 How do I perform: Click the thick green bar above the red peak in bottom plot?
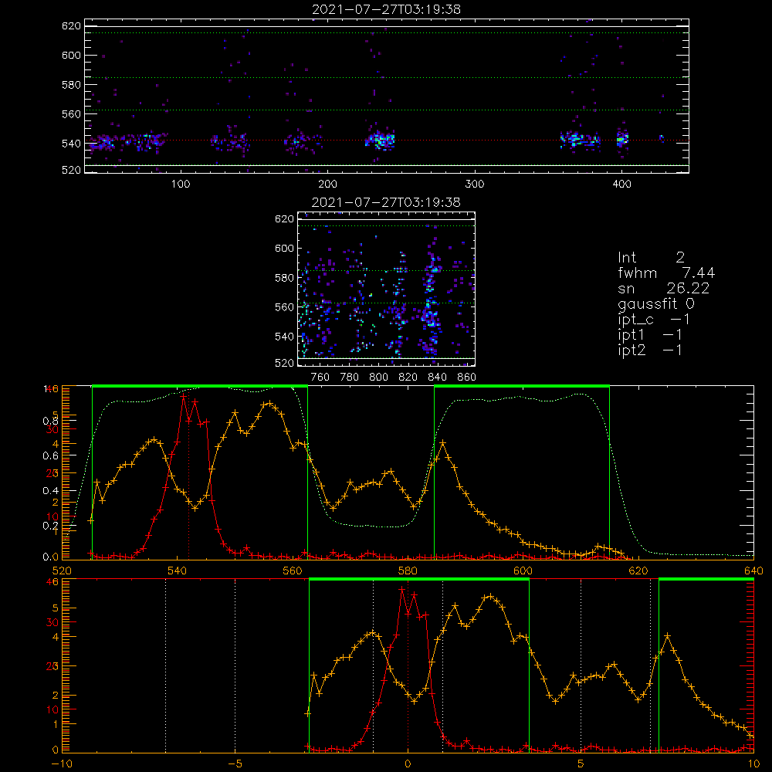pos(419,579)
